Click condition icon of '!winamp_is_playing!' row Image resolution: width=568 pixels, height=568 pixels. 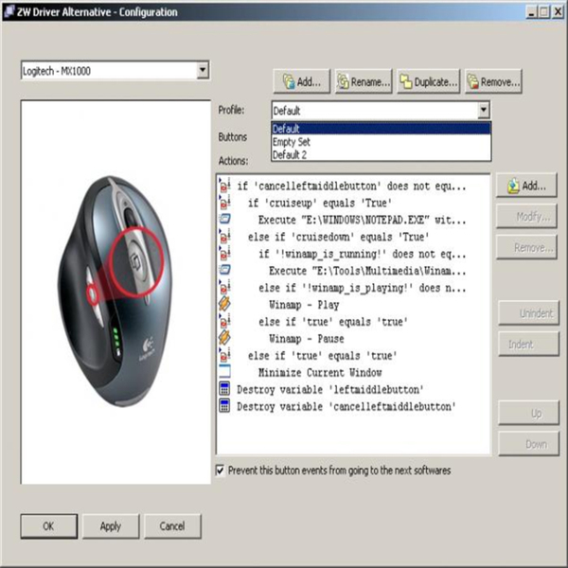click(x=224, y=287)
